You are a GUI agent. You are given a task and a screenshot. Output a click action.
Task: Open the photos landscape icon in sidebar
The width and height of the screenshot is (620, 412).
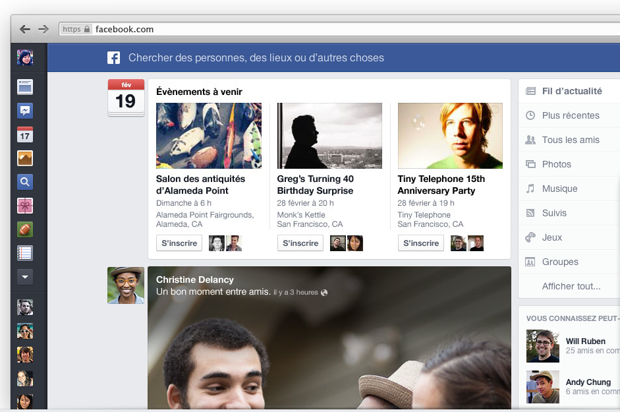25,158
